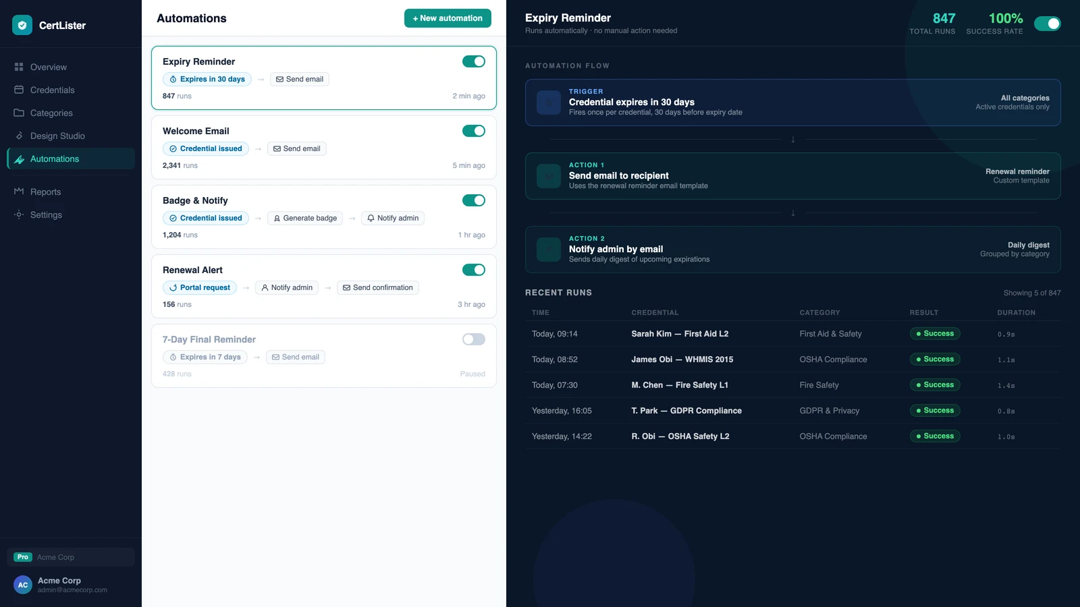
Task: Click the T. Park — GDPR Compliance run
Action: pos(793,411)
